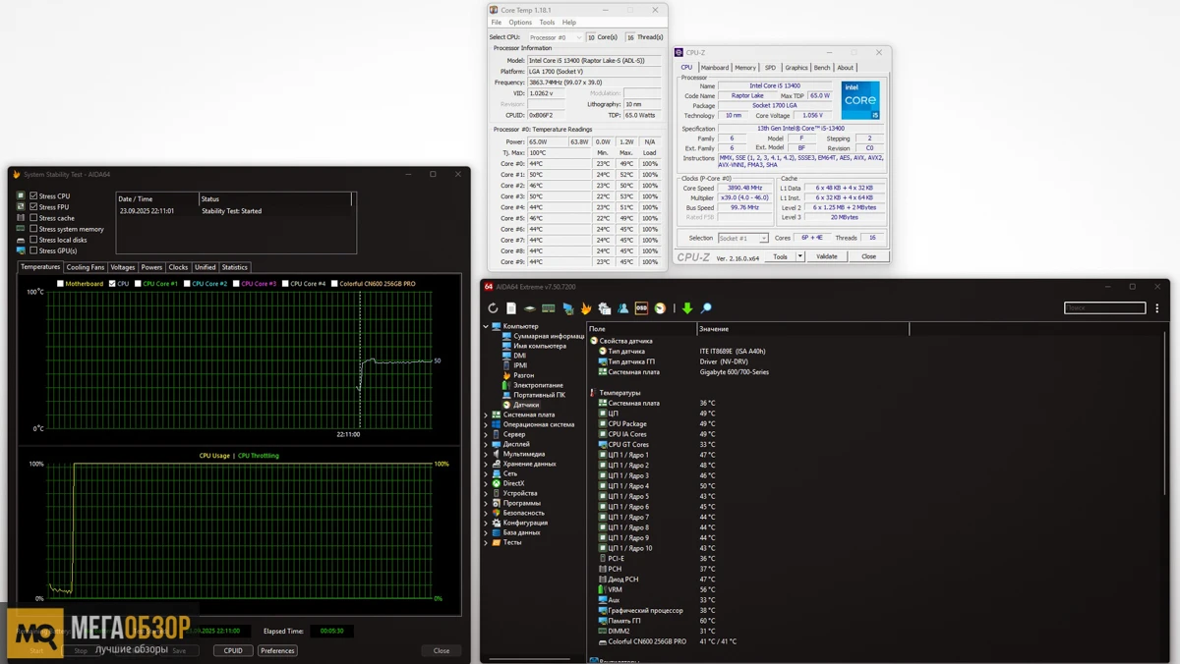The width and height of the screenshot is (1180, 664).
Task: Open the Mainboard tab in CPU-Z
Action: point(715,68)
